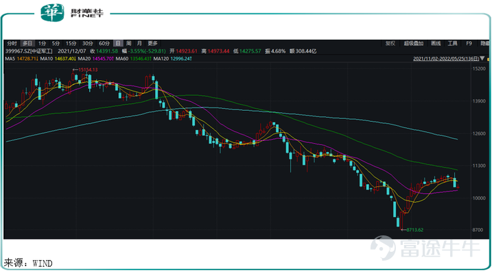Screen dimensions: 494x273
Task: Click the 399967.SZ[中证军工] ticker name
Action: pyautogui.click(x=29, y=51)
